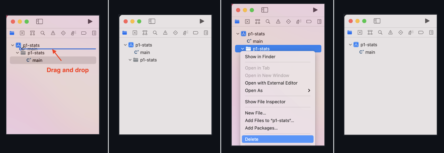Select p1-stats folder row in leftmost window

[x=53, y=53]
